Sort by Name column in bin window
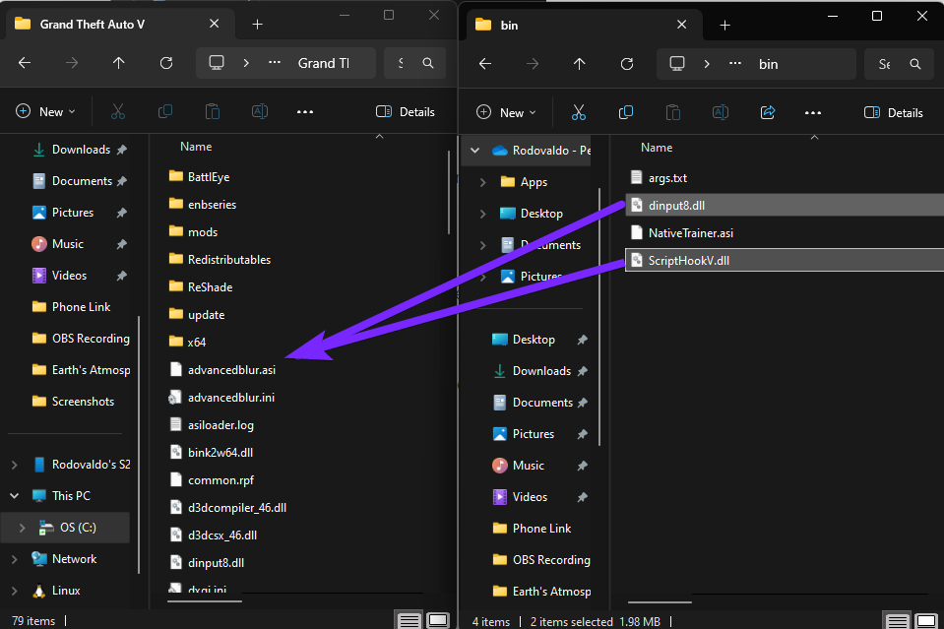The width and height of the screenshot is (944, 629). tap(657, 148)
